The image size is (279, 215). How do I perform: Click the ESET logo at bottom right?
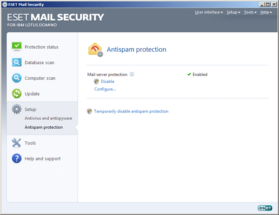pyautogui.click(x=265, y=208)
